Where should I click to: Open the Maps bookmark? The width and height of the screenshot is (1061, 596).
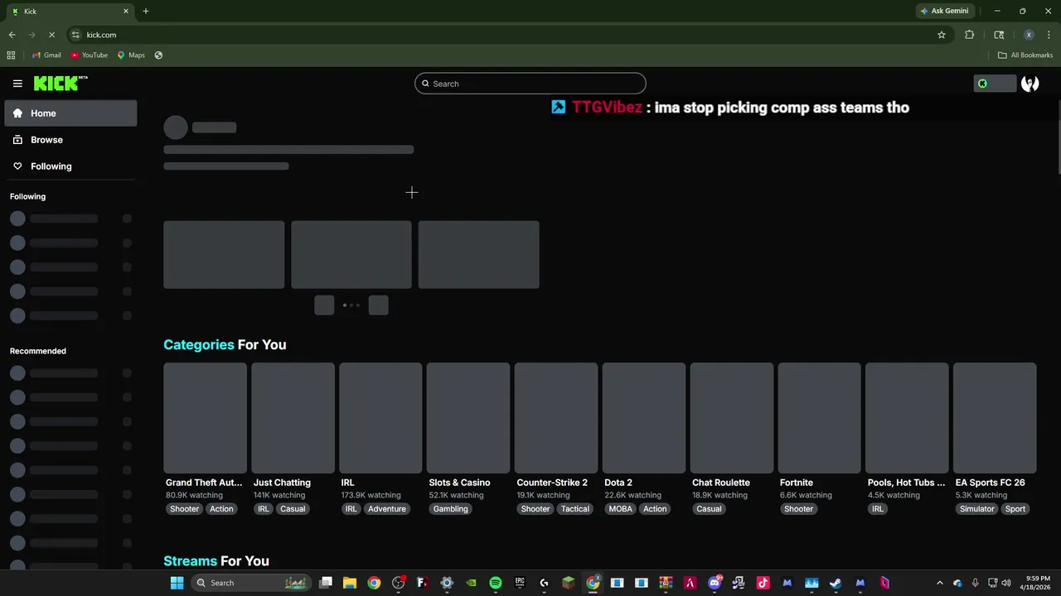[131, 55]
